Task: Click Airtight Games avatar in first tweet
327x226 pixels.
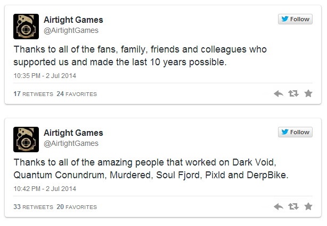Action: pos(26,27)
